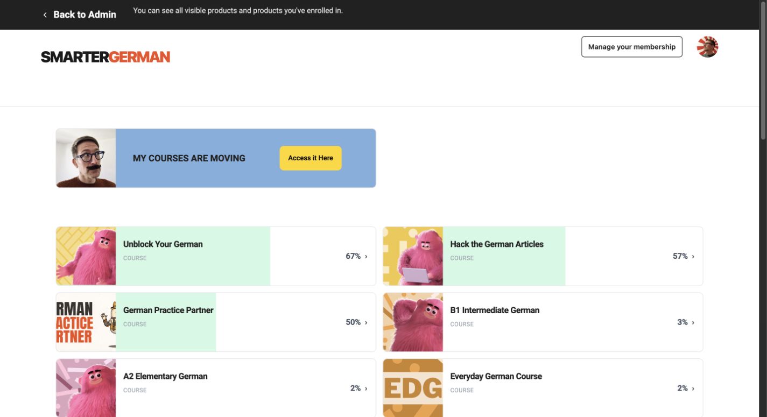The width and height of the screenshot is (767, 417).
Task: Click the Unblock Your German title
Action: [163, 244]
